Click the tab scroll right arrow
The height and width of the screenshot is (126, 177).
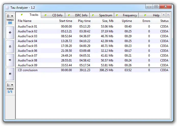tap(168, 15)
